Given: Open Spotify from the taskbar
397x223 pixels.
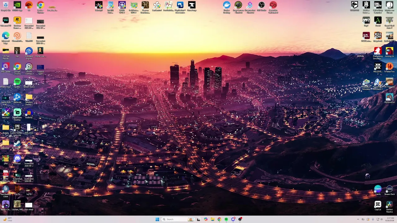Looking at the screenshot, I should (226, 219).
